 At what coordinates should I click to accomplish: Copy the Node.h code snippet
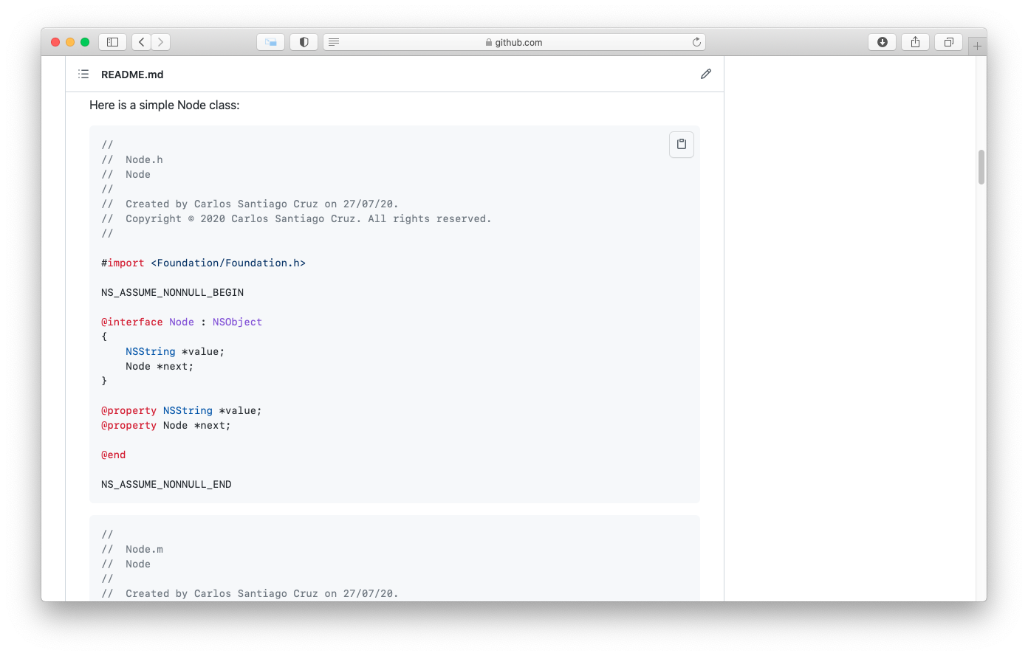pyautogui.click(x=681, y=144)
